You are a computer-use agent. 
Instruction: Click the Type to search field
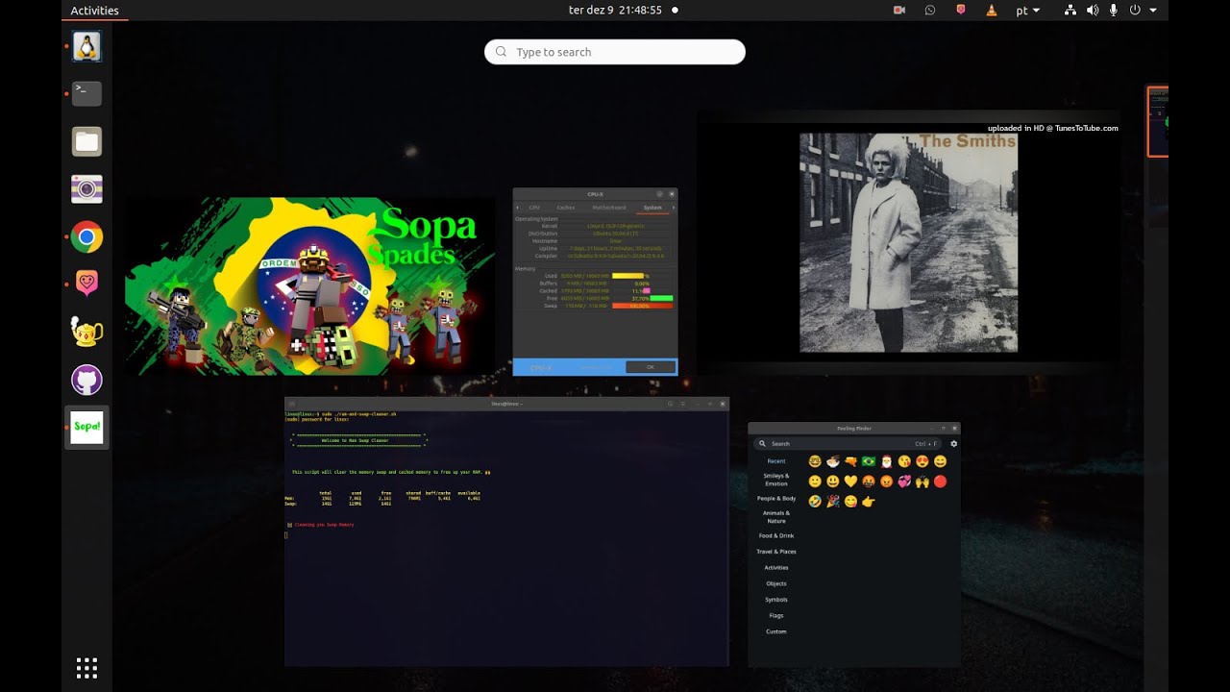click(x=615, y=52)
